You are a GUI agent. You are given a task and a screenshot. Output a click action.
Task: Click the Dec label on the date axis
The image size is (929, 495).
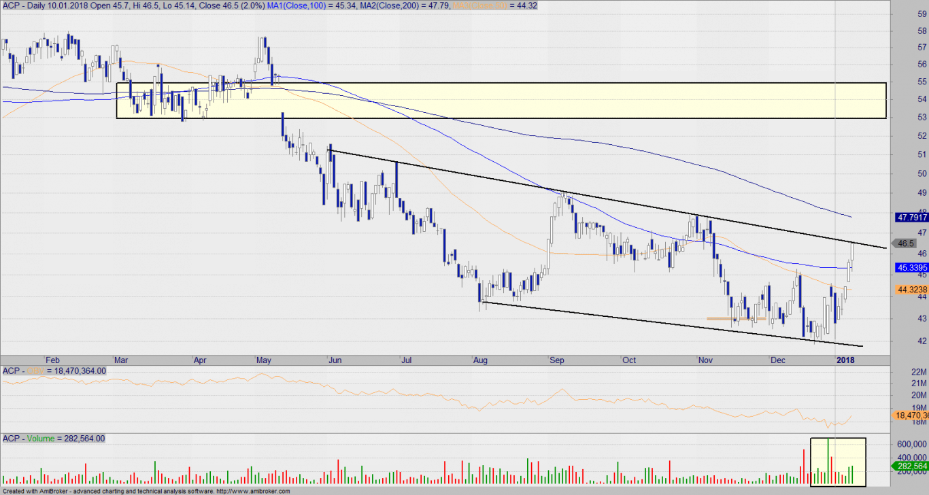pyautogui.click(x=777, y=360)
